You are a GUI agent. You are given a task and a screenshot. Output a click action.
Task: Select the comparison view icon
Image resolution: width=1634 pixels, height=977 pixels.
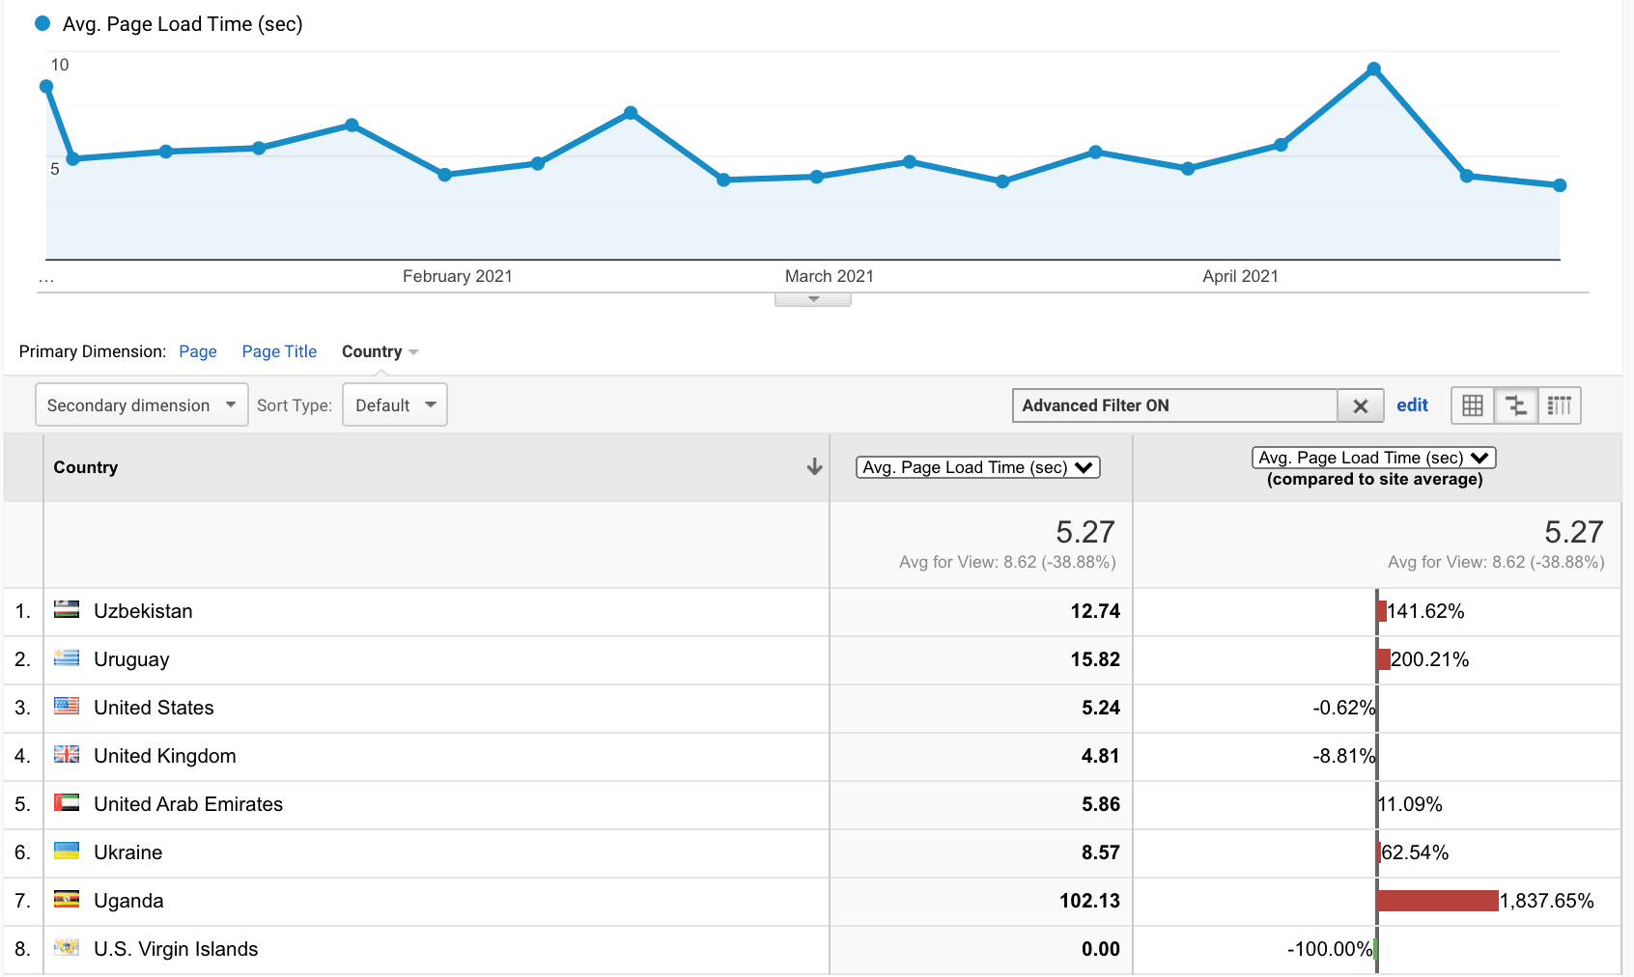click(1516, 405)
